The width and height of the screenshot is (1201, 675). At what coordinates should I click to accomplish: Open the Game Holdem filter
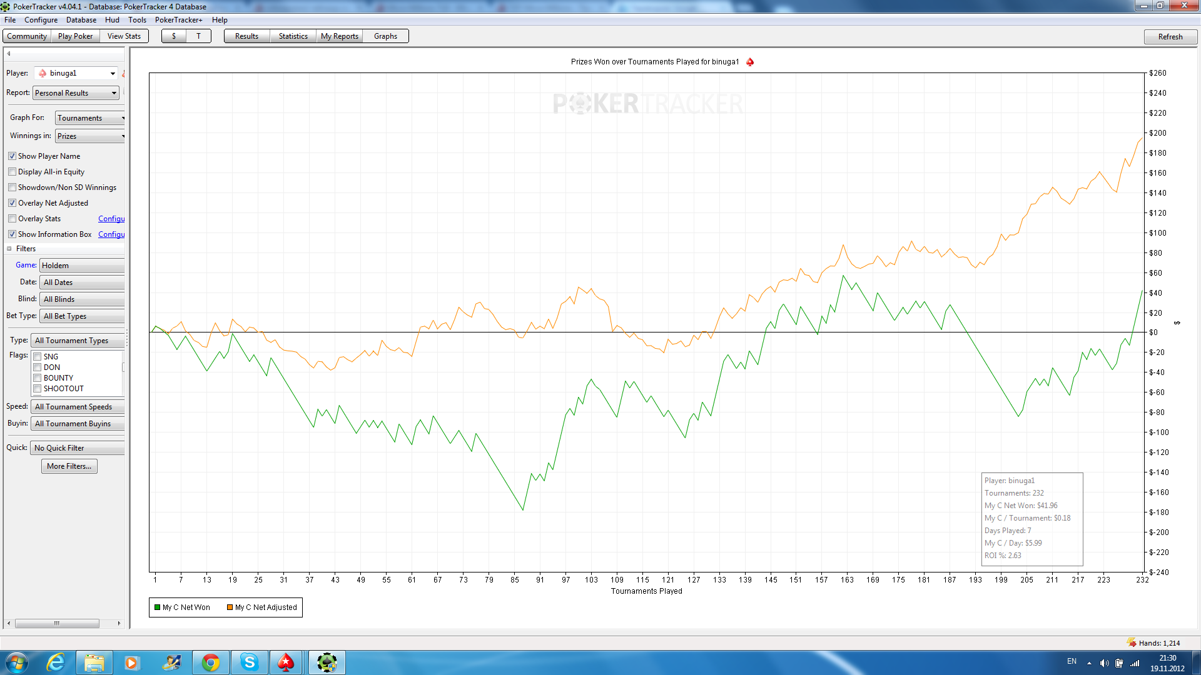82,266
